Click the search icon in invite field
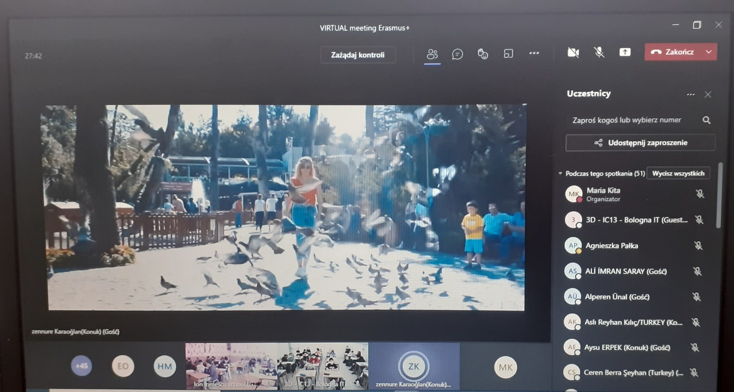The height and width of the screenshot is (392, 734). coord(706,120)
